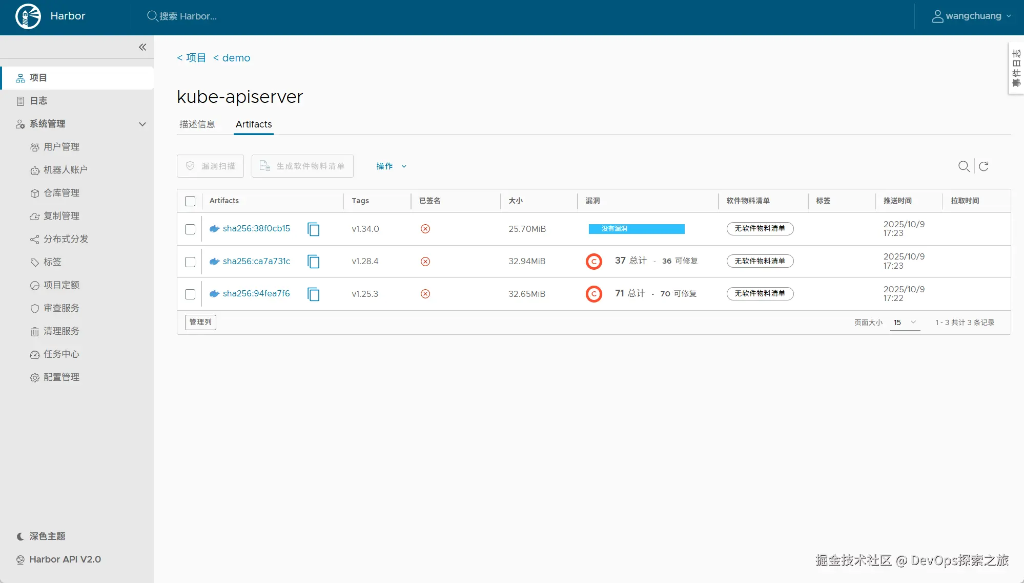The height and width of the screenshot is (583, 1024).
Task: Open 日志 from the sidebar menu
Action: click(x=38, y=101)
